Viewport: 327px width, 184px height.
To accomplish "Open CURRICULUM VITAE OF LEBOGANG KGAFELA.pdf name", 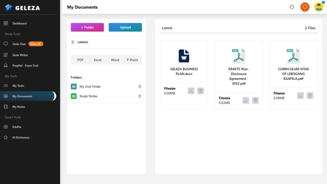I will [x=293, y=74].
